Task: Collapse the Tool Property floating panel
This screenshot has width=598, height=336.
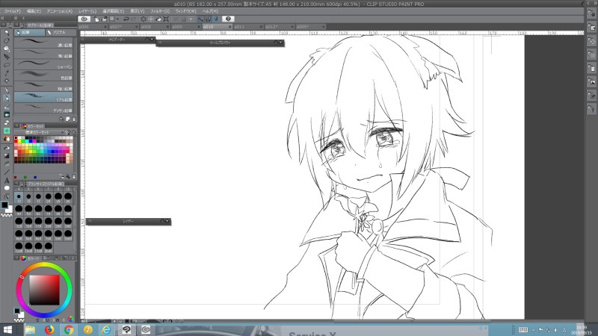Action: 275,43
